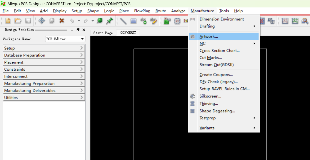Image resolution: width=310 pixels, height=160 pixels.
Task: Expand the Manufacturing Deliverables section
Action: [x=44, y=90]
